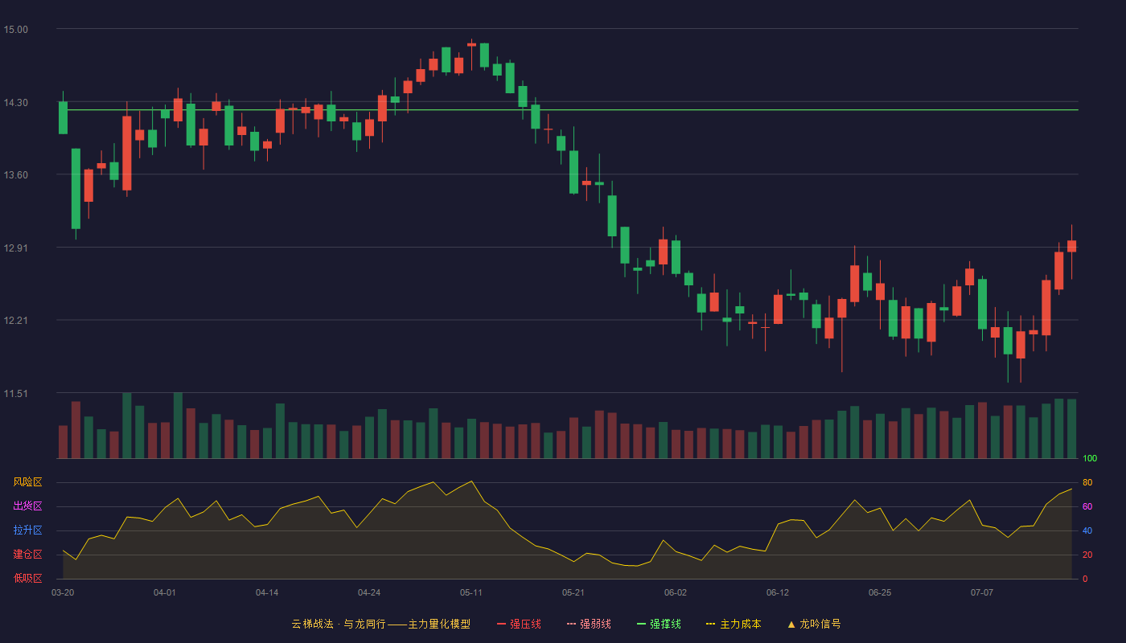1126x643 pixels.
Task: Click the 06-25 date axis marker
Action: (x=880, y=592)
